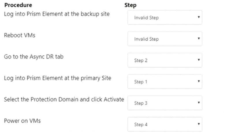
Task: Click the 'Log into Prism Element at the backup site' text
Action: click(57, 14)
